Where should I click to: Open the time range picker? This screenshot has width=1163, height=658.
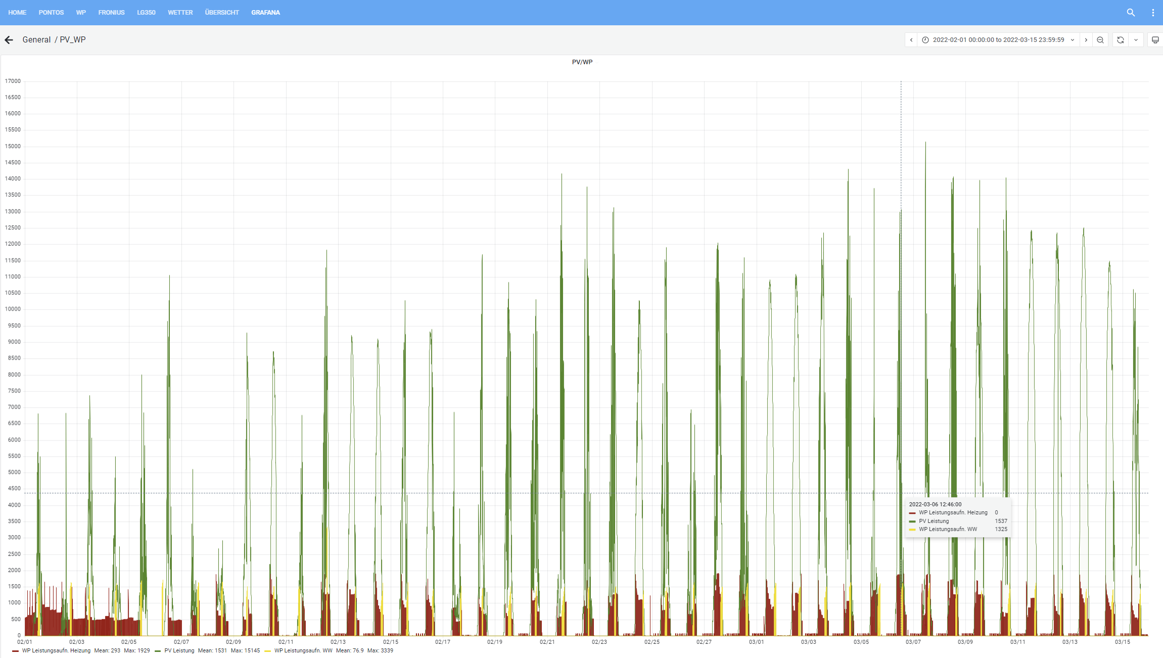pos(998,40)
